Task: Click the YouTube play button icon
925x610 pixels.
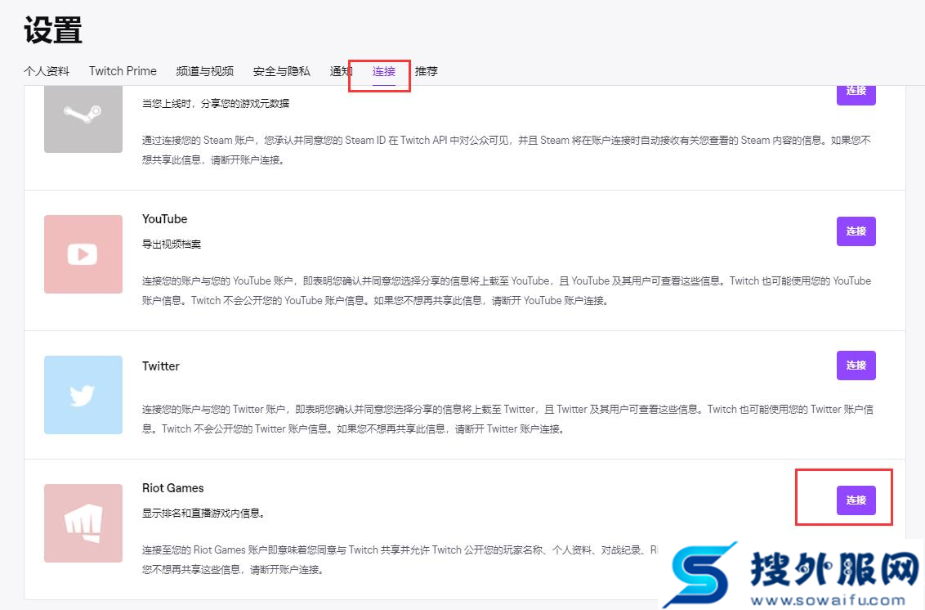Action: pyautogui.click(x=83, y=253)
